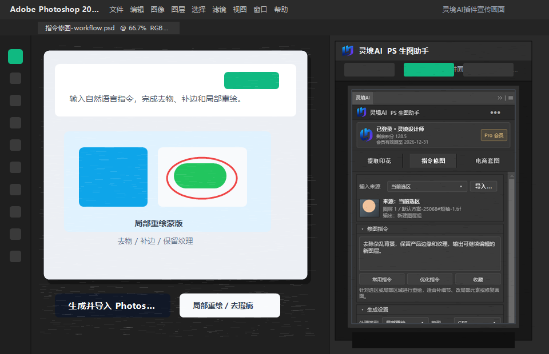Switch to the 指令修图 tab
The image size is (549, 354).
tap(433, 161)
